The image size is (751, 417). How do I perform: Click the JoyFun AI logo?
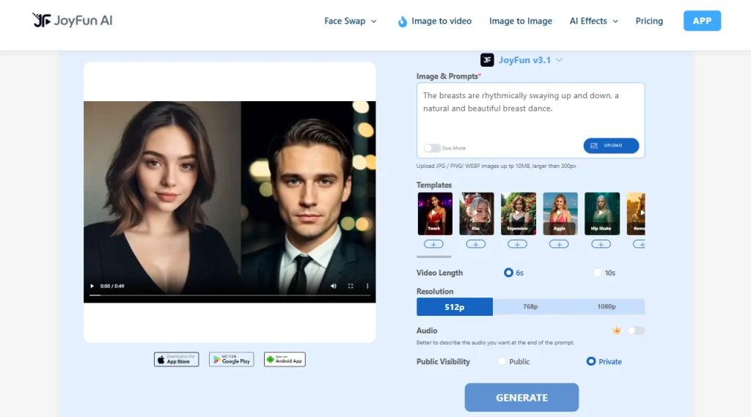click(x=73, y=21)
